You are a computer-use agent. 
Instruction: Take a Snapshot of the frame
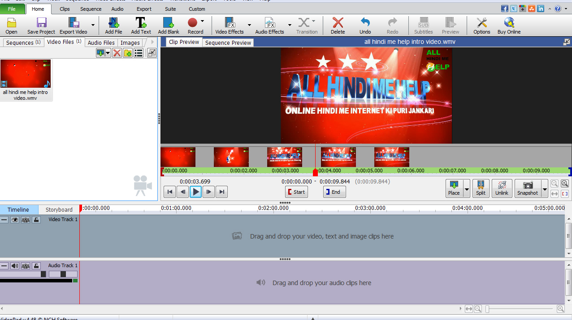[527, 188]
